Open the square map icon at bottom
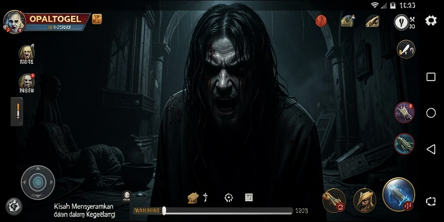Screen dimensions: 444x222 tap(248, 197)
